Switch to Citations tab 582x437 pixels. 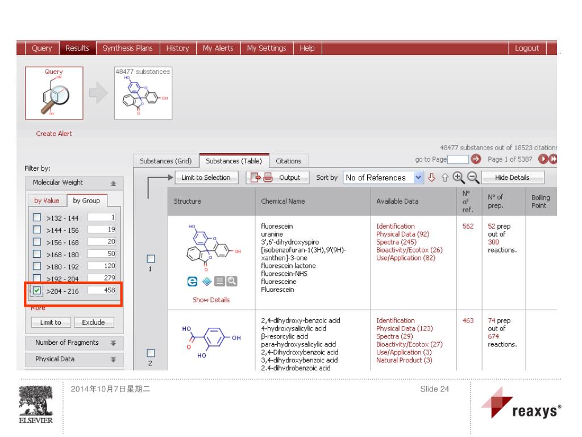pyautogui.click(x=288, y=161)
